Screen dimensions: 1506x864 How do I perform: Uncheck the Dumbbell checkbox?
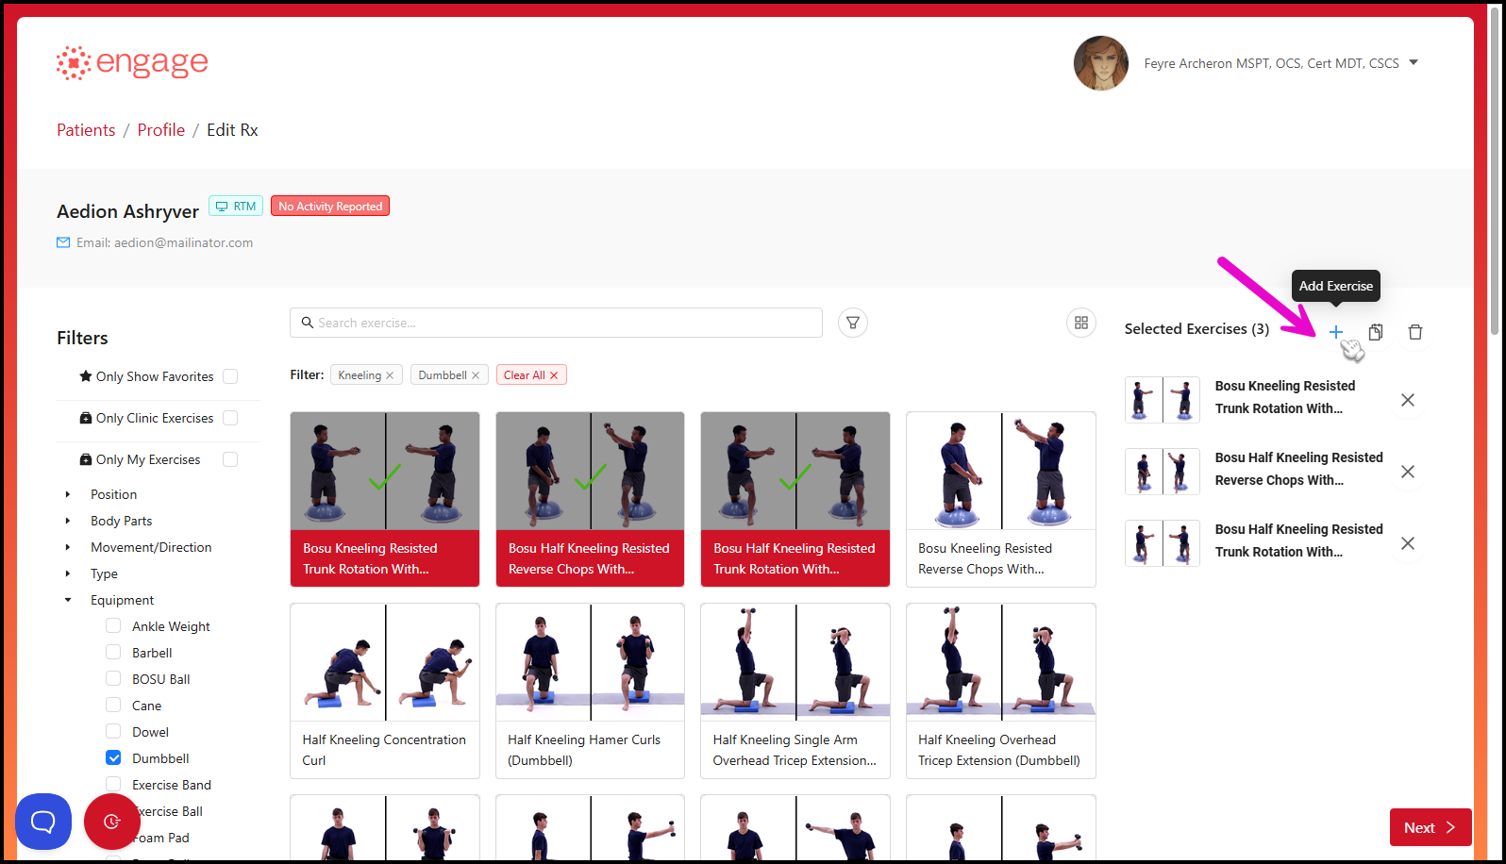point(113,757)
